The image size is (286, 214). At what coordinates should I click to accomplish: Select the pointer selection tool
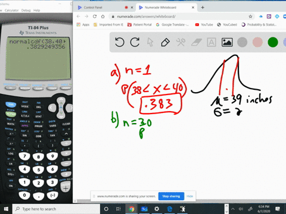150,42
